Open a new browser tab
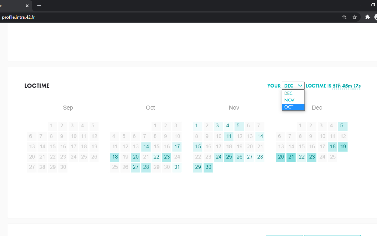The height and width of the screenshot is (236, 377). pyautogui.click(x=39, y=6)
